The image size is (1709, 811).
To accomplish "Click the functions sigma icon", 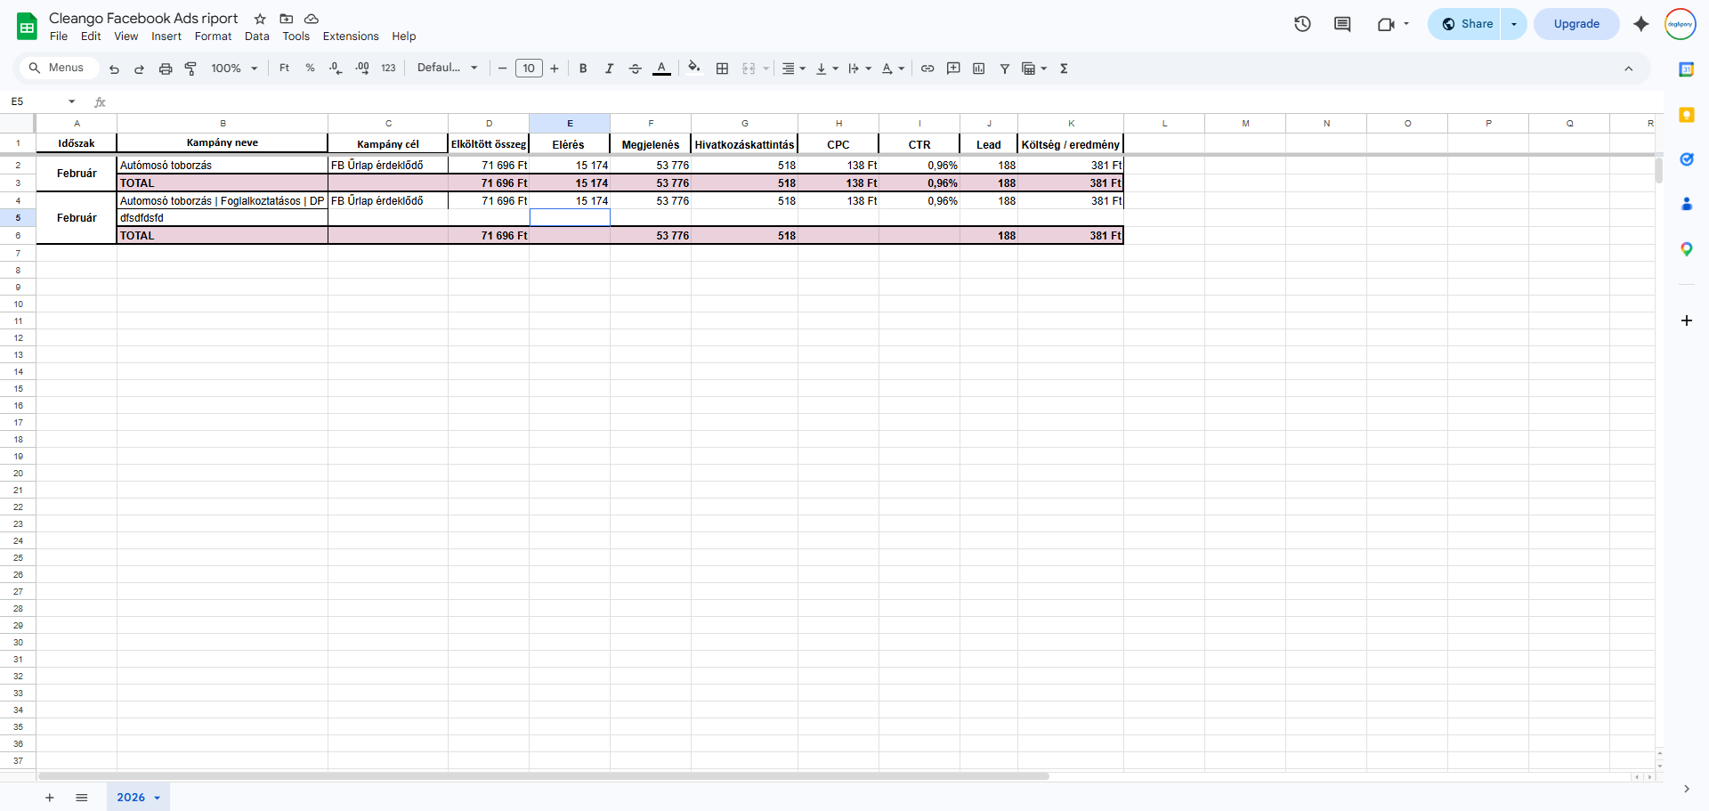I will (x=1064, y=69).
